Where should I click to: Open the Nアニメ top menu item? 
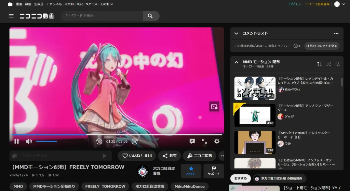pos(91,4)
